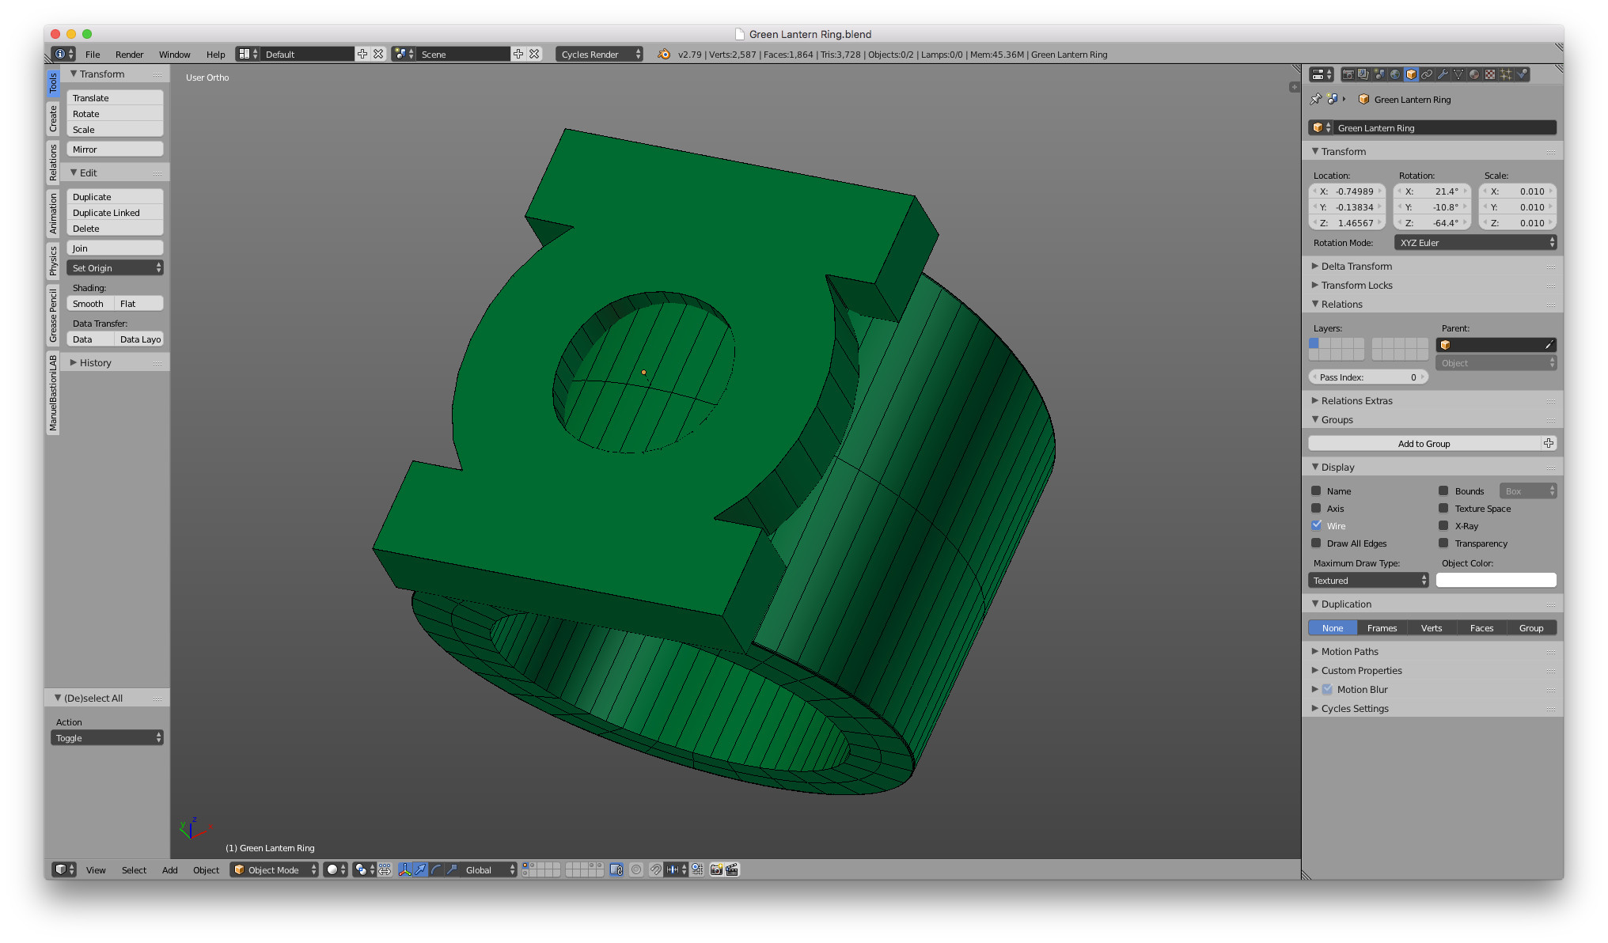The height and width of the screenshot is (943, 1608).
Task: Enable the Name display checkbox
Action: (x=1316, y=490)
